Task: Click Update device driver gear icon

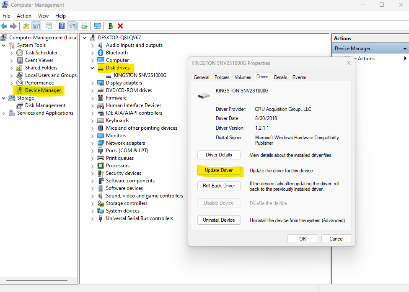Action: (x=85, y=26)
